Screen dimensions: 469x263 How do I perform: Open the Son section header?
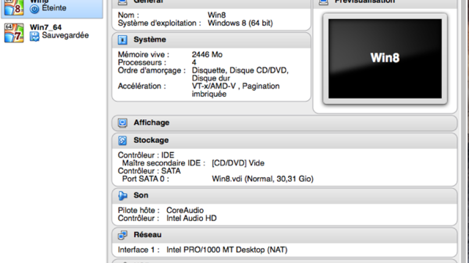(284, 196)
